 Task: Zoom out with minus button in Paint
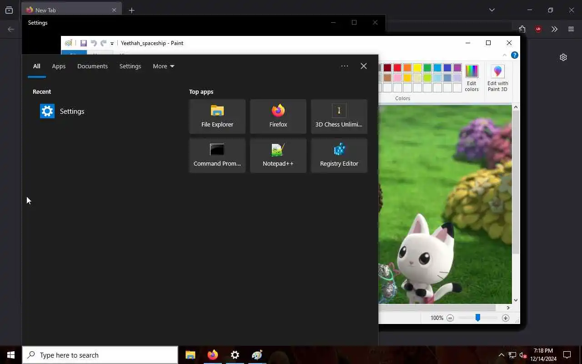450,318
